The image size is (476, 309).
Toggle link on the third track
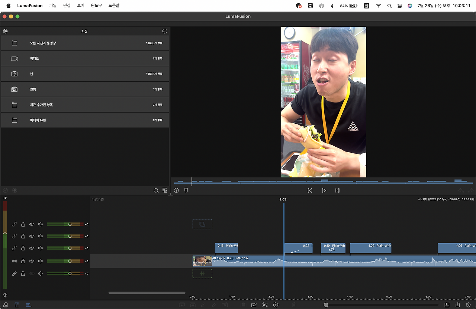click(14, 248)
